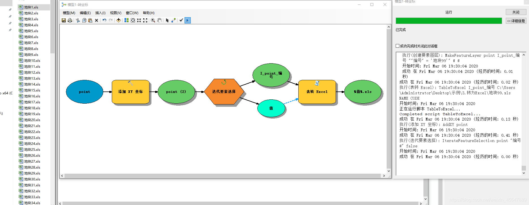Save the model with the floppy disk icon
Image resolution: width=529 pixels, height=205 pixels.
pyautogui.click(x=64, y=20)
